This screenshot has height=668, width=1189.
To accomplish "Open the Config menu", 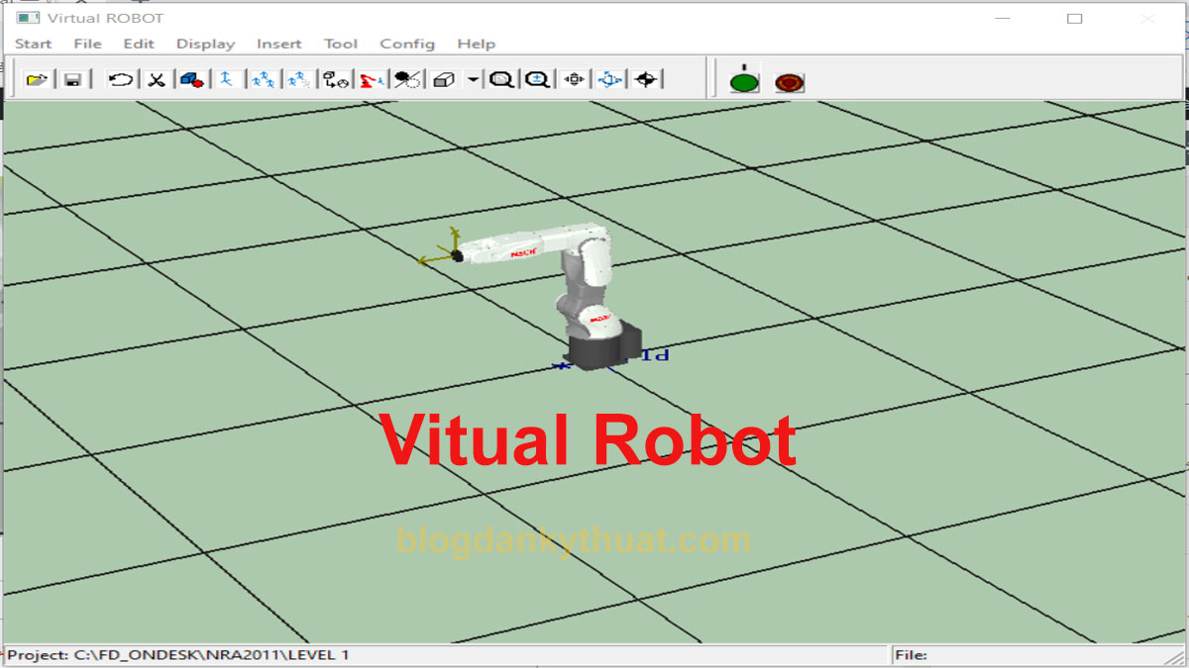I will coord(407,44).
